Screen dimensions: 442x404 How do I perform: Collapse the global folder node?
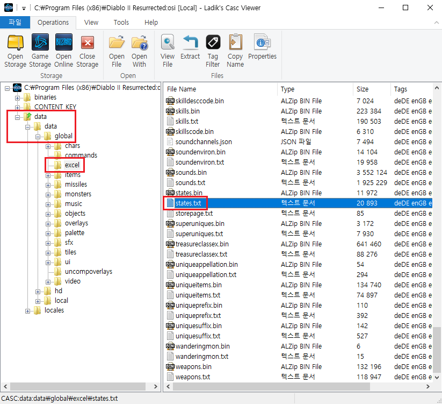(x=38, y=137)
